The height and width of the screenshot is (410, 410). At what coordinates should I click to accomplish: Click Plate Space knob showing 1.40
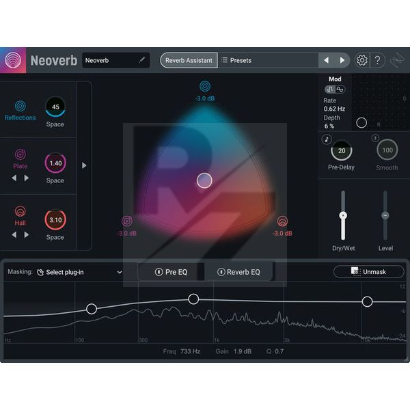point(55,163)
